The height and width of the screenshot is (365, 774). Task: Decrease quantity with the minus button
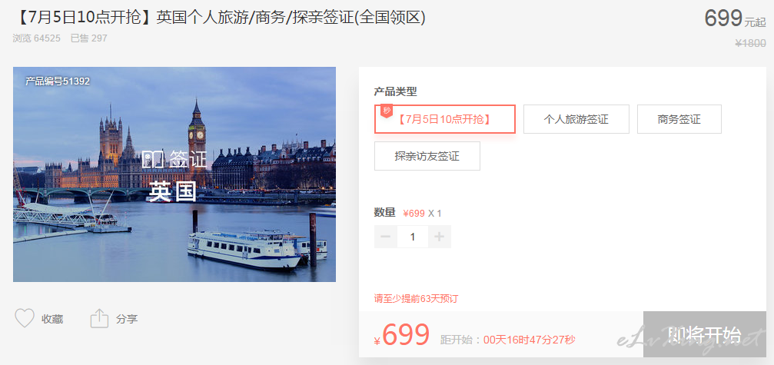click(386, 237)
